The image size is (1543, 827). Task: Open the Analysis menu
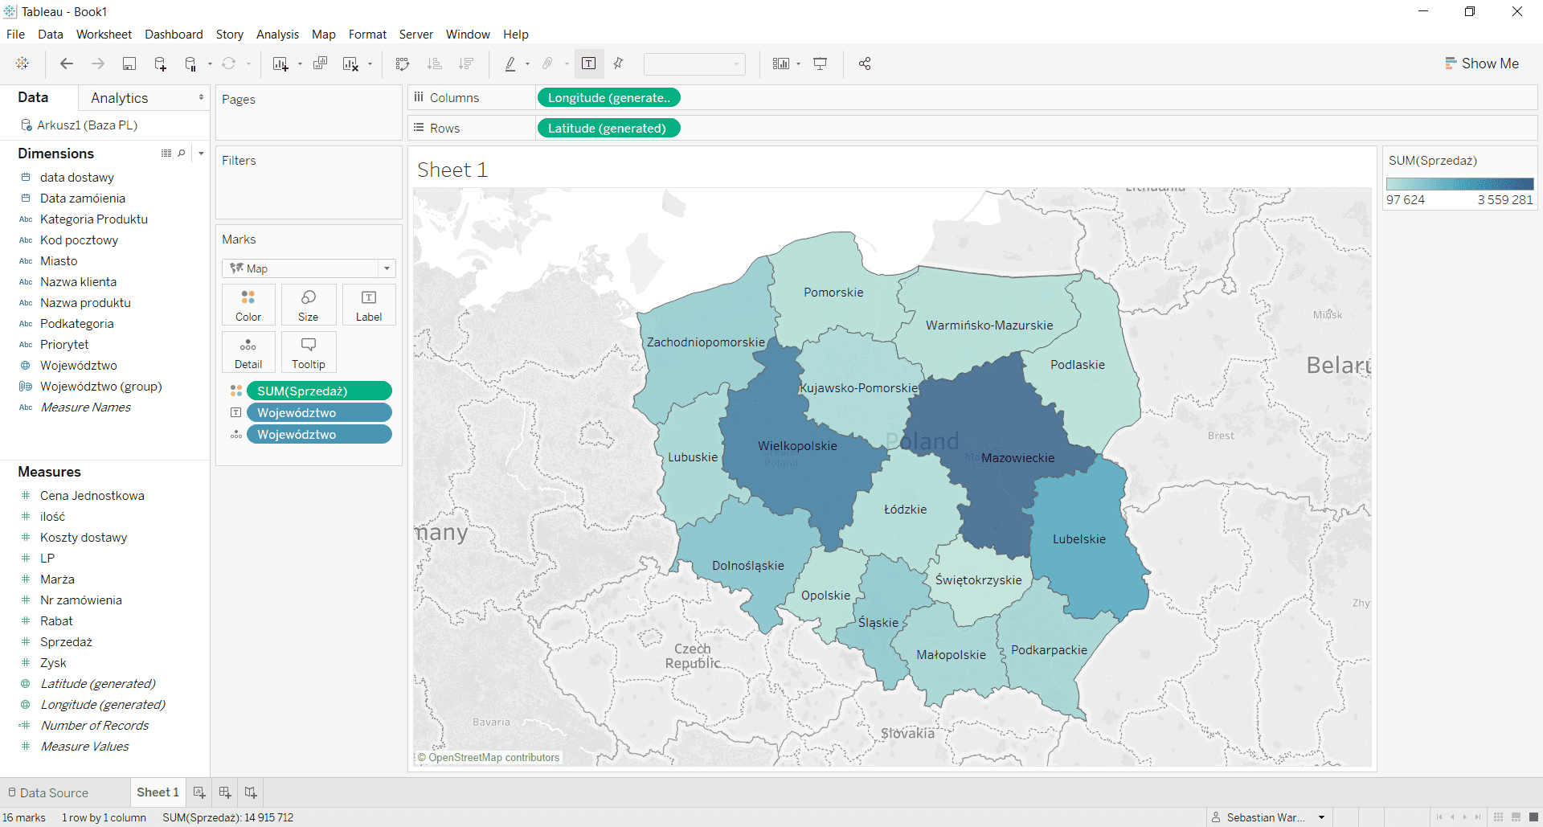pos(277,35)
